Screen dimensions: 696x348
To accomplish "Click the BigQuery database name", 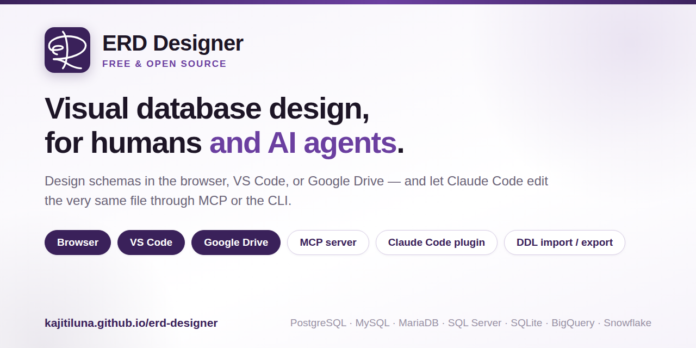I will click(573, 323).
